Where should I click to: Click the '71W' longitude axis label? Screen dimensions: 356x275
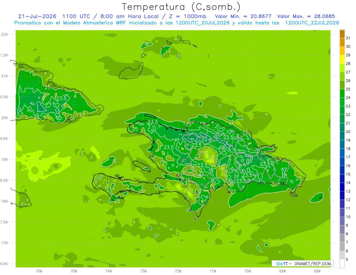click(x=213, y=271)
